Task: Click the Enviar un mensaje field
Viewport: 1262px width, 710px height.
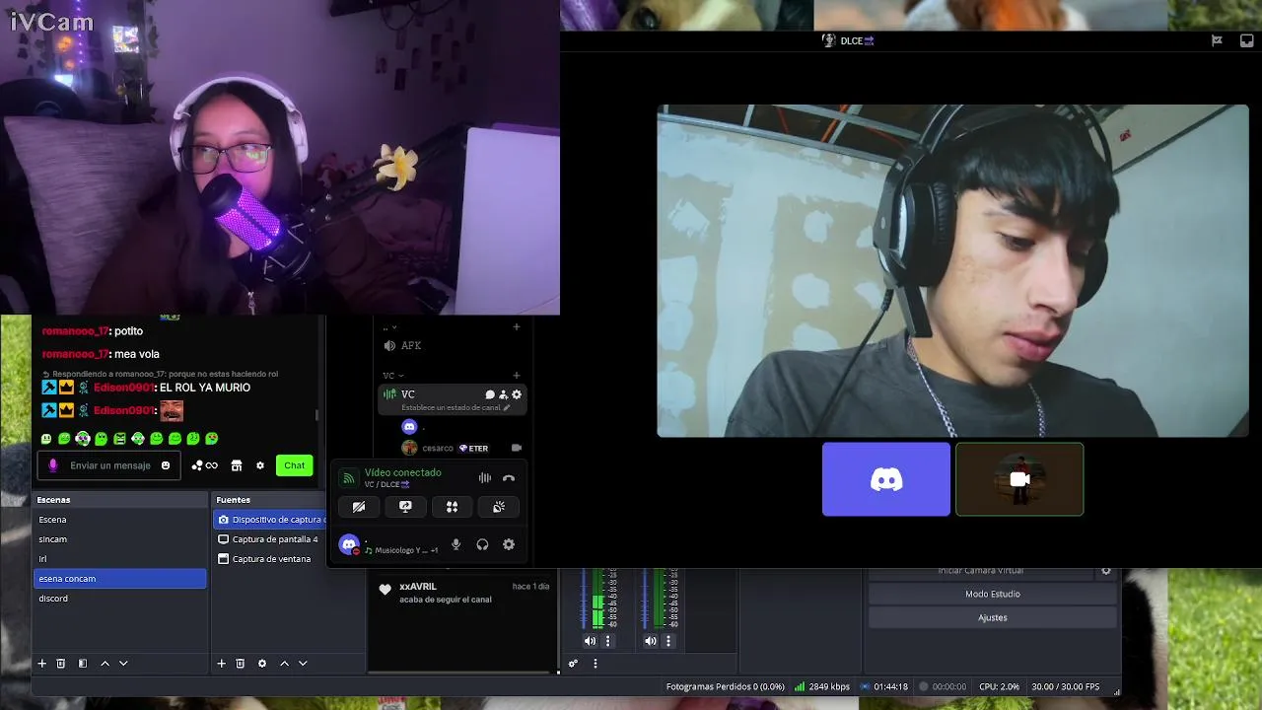Action: tap(110, 465)
